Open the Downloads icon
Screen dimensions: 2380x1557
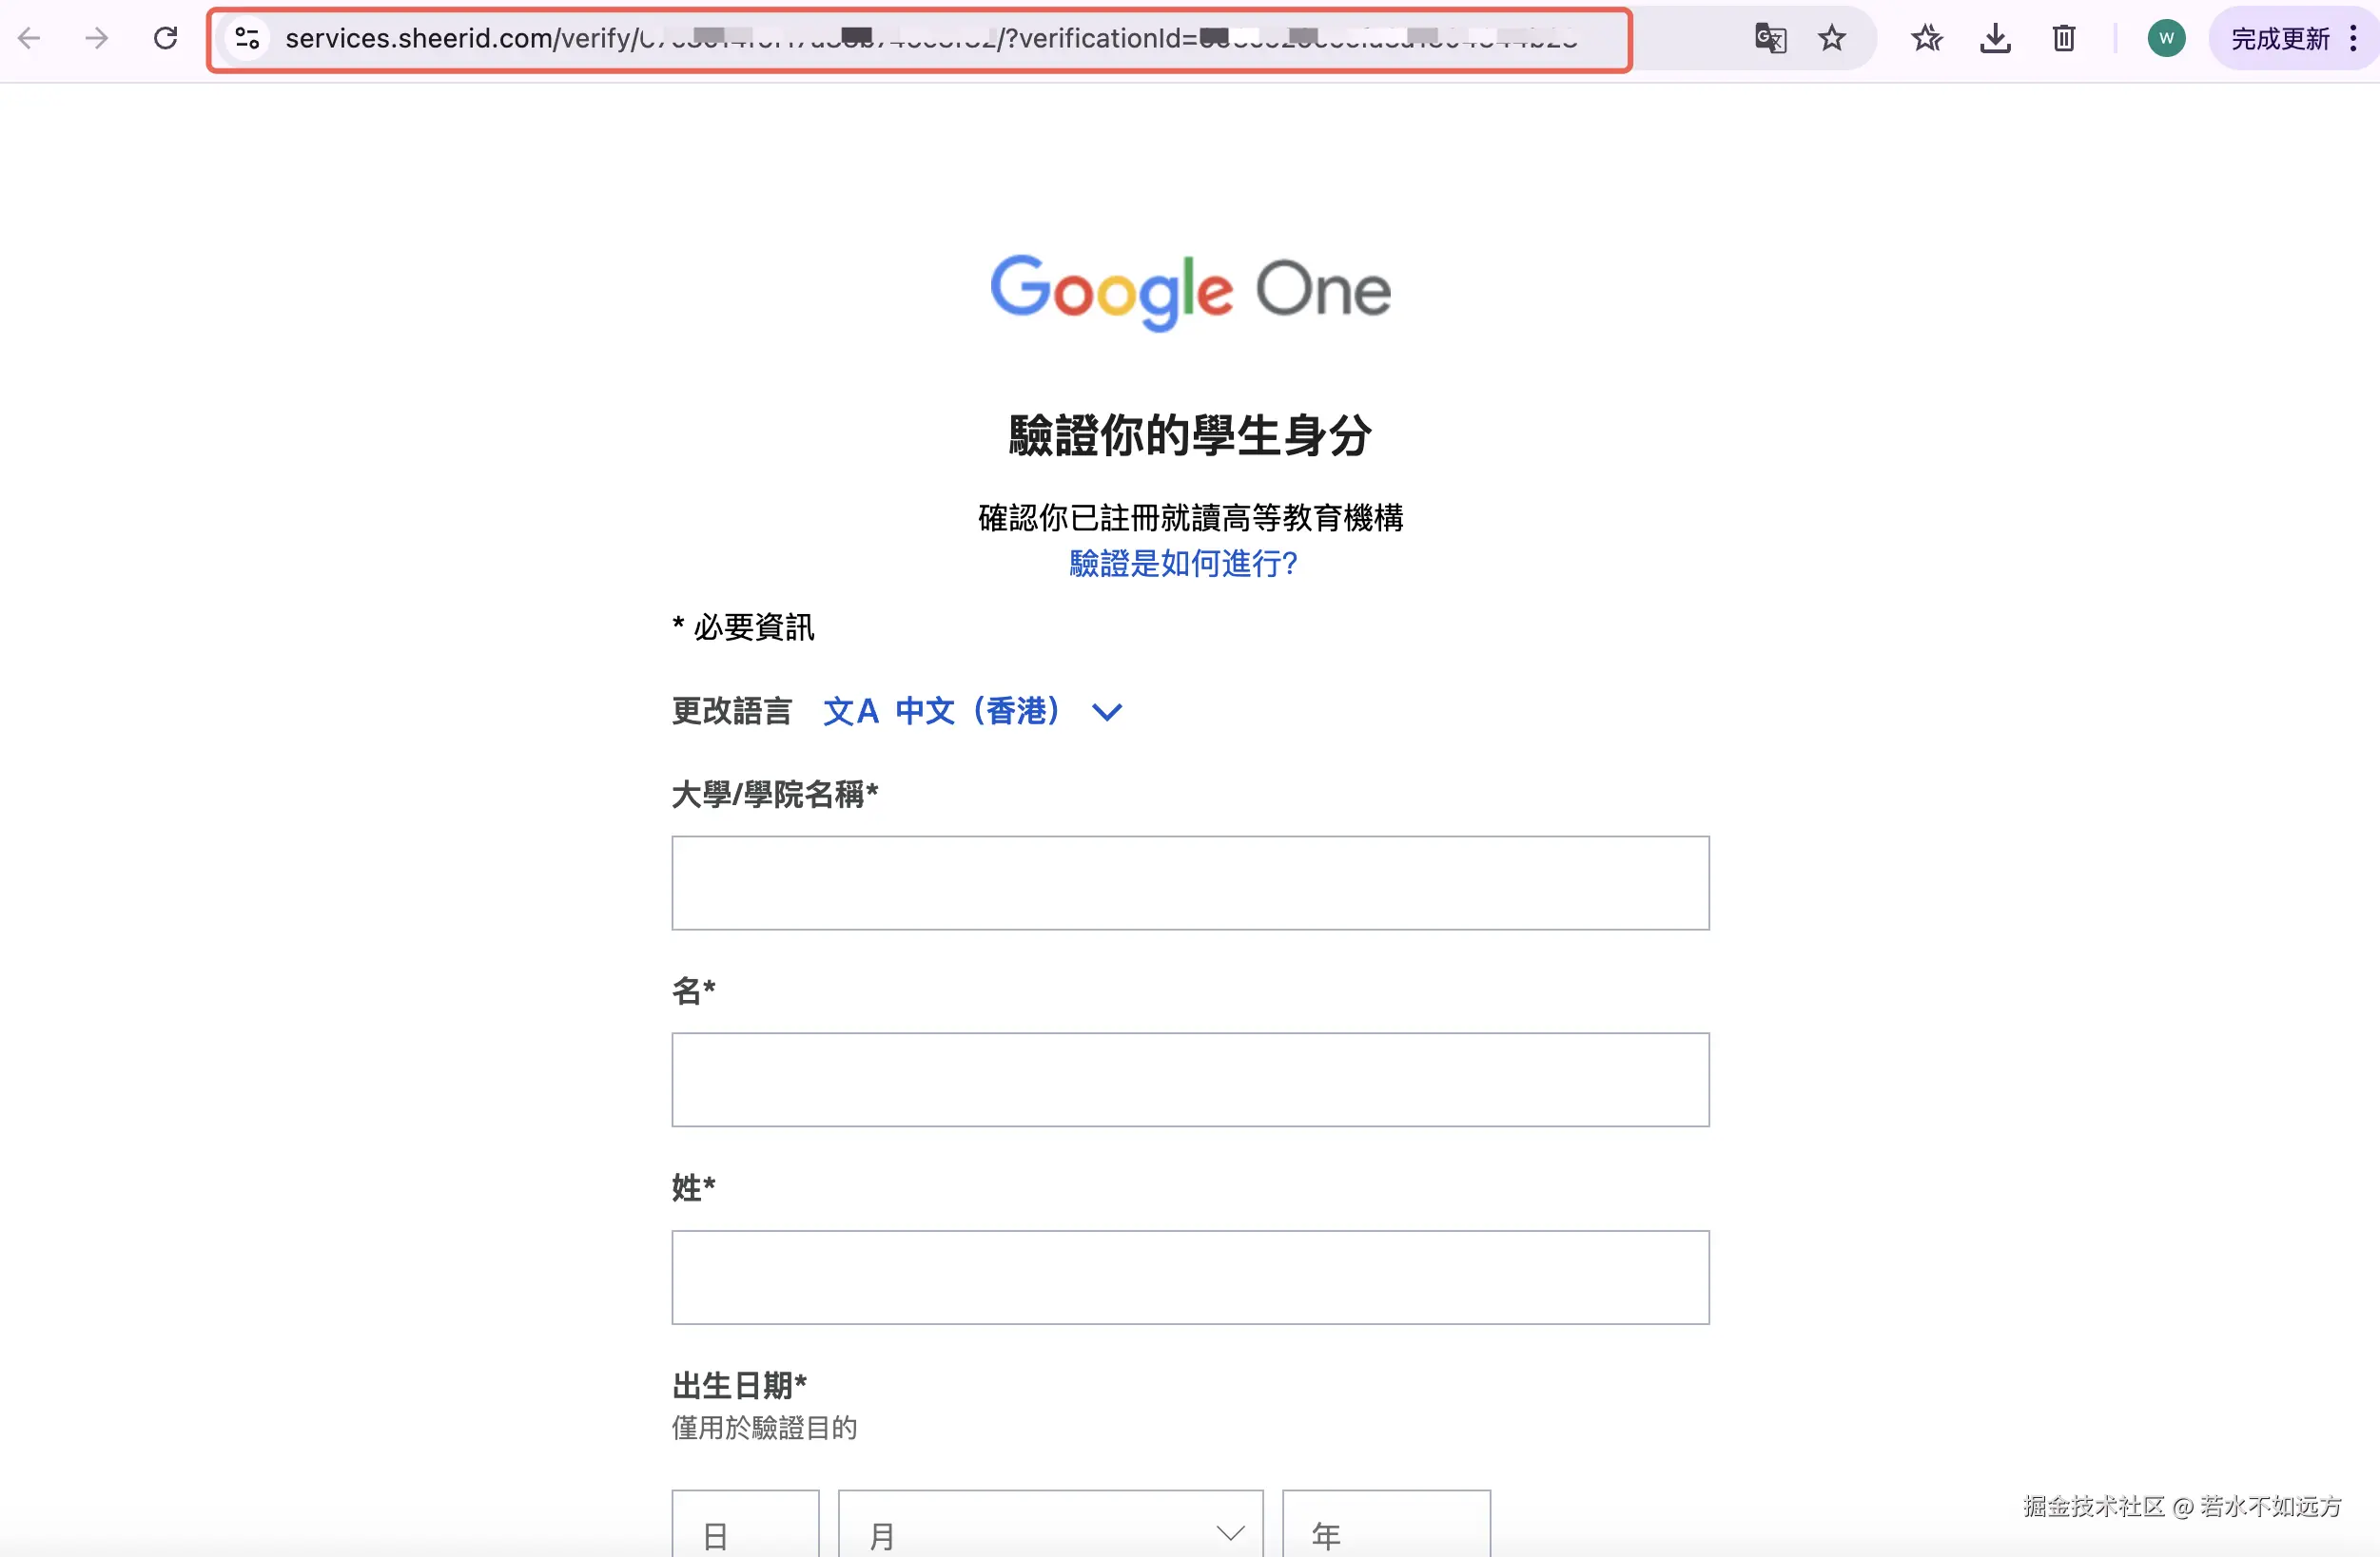click(1995, 38)
